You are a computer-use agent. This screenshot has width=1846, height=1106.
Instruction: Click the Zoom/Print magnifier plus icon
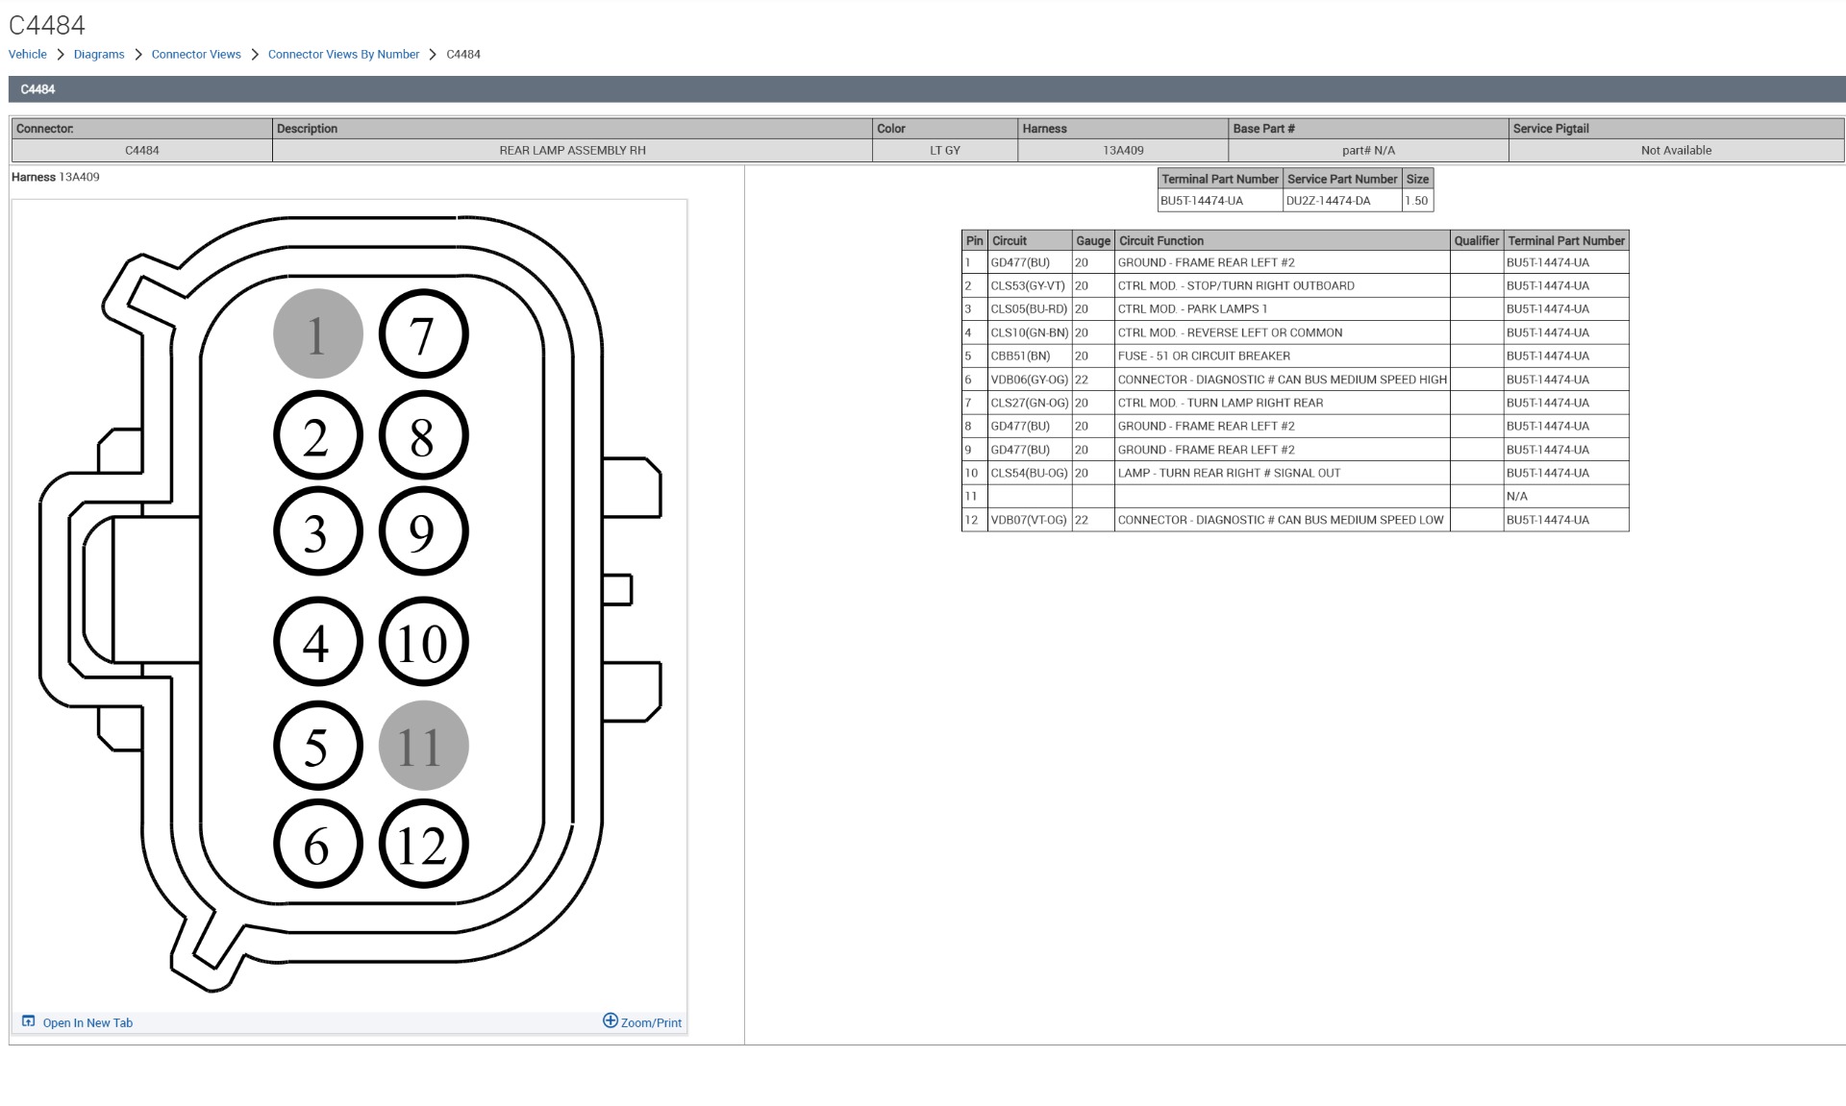click(610, 1020)
